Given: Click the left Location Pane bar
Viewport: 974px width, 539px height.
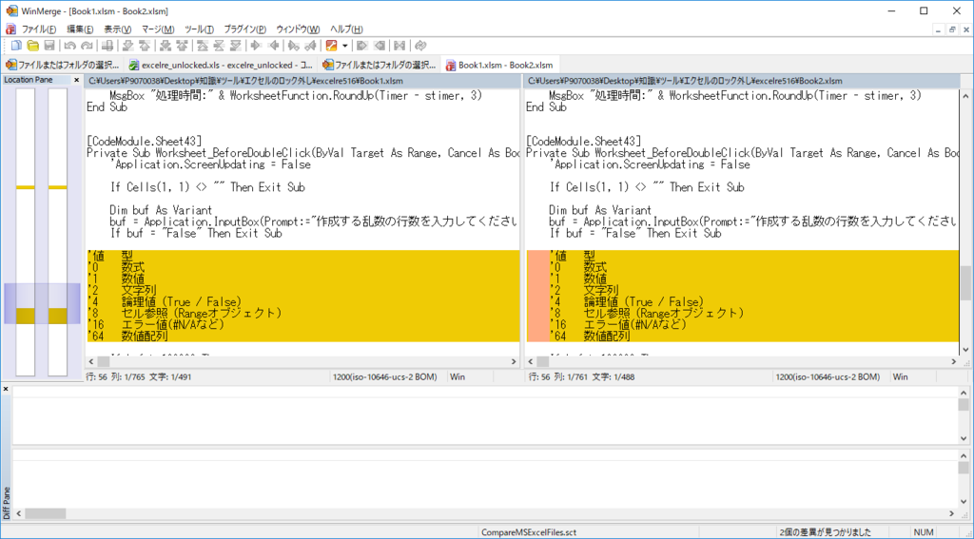Looking at the screenshot, I should (26, 232).
